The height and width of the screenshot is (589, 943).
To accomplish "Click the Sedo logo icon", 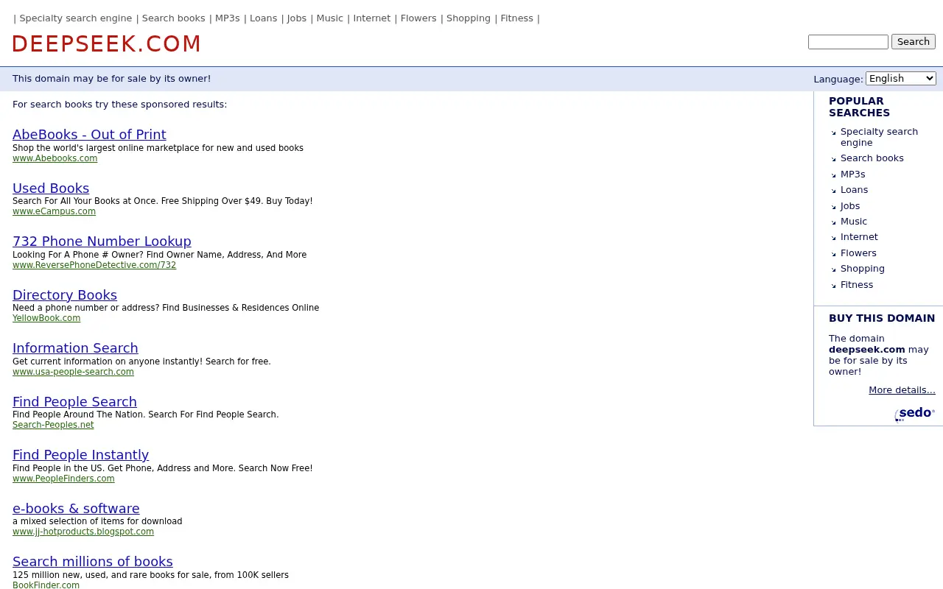I will [x=915, y=414].
